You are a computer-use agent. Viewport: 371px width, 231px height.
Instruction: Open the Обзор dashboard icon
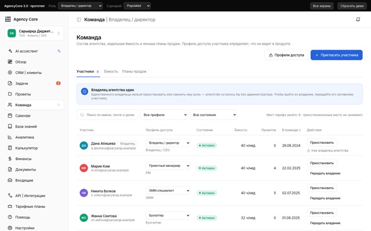point(10,62)
